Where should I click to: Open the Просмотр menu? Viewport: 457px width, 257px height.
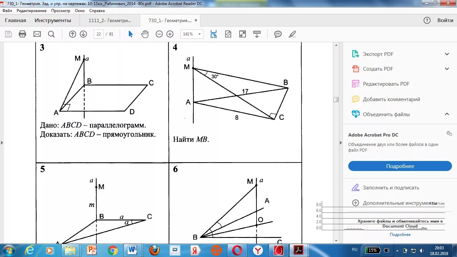[x=61, y=11]
